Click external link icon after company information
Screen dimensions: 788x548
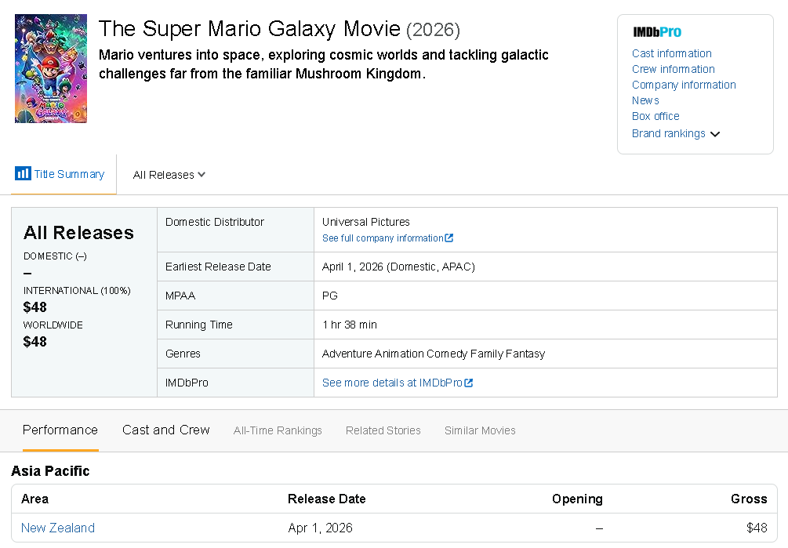tap(448, 238)
